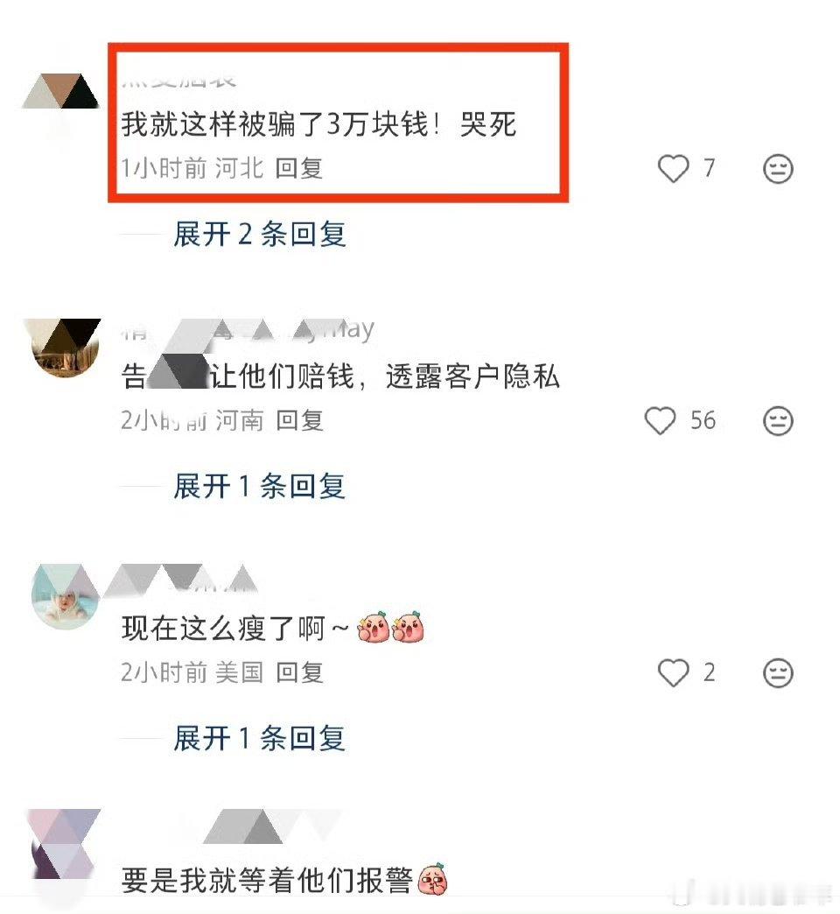This screenshot has width=840, height=914.
Task: Expand 展开 1 条回复 under 美国 comment
Action: (259, 739)
